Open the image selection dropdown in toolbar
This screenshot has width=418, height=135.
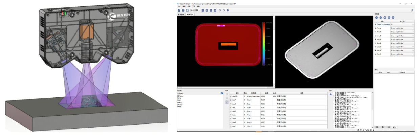point(195,10)
